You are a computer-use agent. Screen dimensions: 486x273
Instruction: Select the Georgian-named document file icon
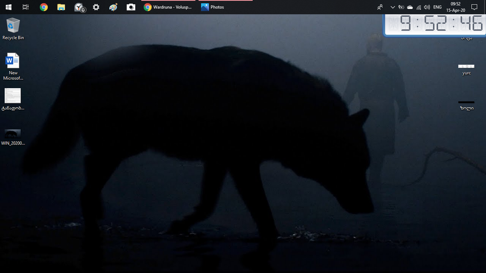(13, 100)
